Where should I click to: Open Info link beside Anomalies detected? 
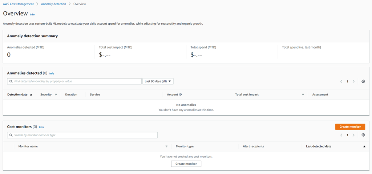coord(52,73)
